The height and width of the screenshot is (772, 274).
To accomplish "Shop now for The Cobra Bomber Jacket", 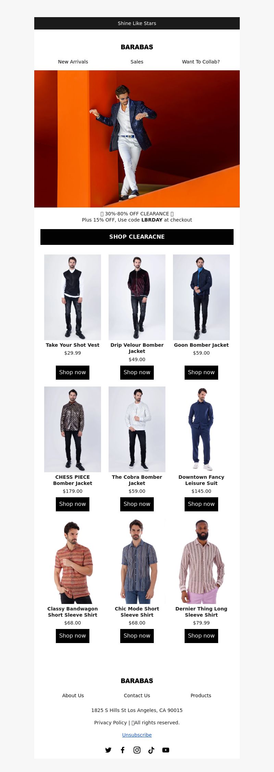I will click(137, 504).
